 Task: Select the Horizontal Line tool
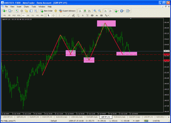pyautogui.click(x=64, y=16)
